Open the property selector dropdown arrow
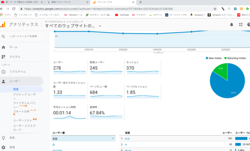 click(100, 26)
